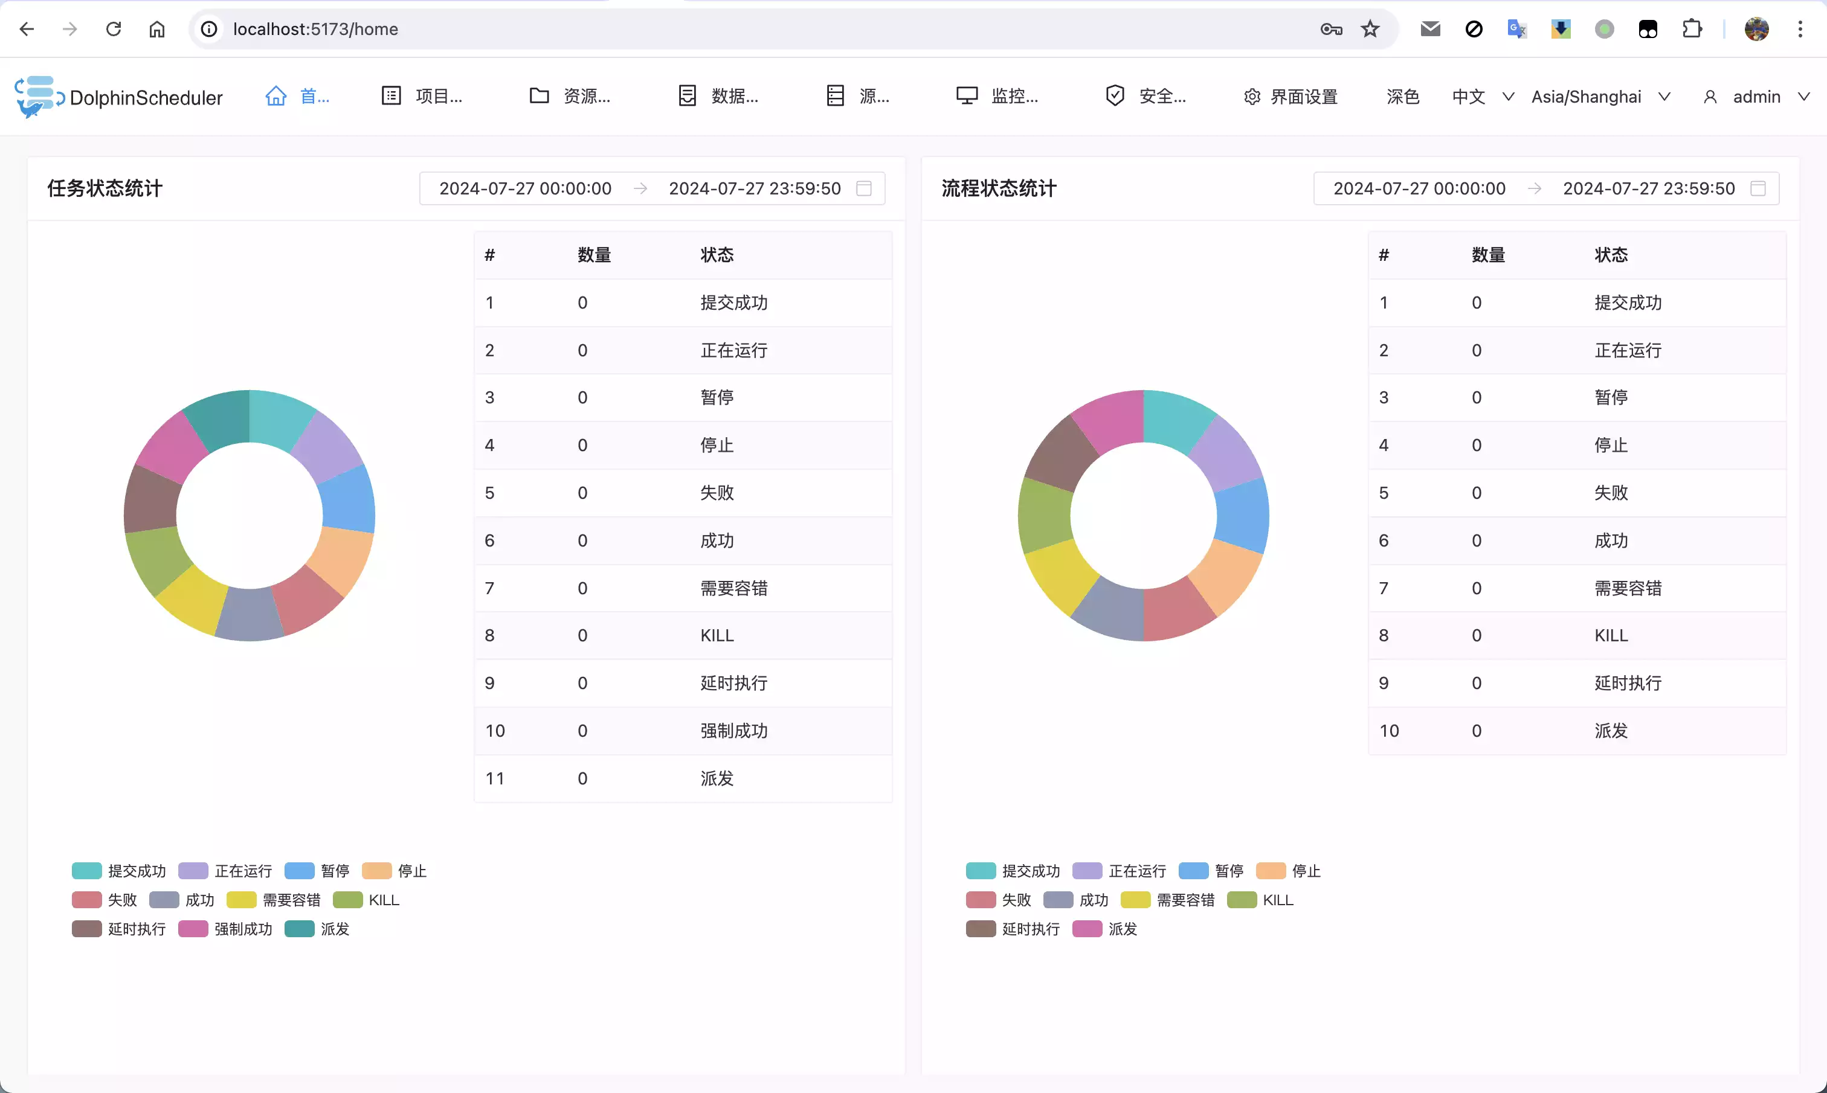Open the Resources (资源) menu
Screen dimensions: 1827x1093
(x=570, y=97)
